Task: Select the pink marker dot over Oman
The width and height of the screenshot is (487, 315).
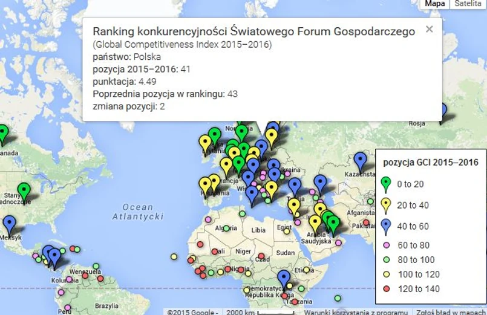Action: tap(338, 242)
